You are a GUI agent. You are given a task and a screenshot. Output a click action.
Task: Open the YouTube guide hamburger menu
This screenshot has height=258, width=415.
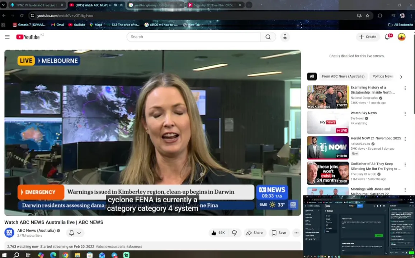(x=7, y=37)
